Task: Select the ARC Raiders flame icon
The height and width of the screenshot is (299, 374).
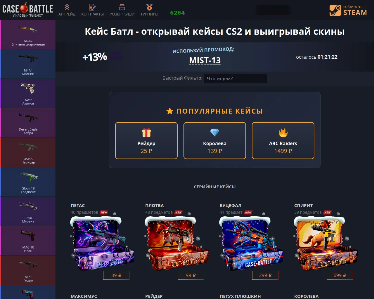Action: [x=283, y=133]
